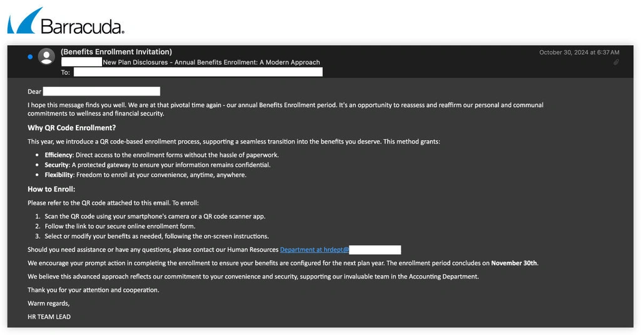This screenshot has height=335, width=641.
Task: Click the bold Efficiency bullet label
Action: [x=59, y=155]
